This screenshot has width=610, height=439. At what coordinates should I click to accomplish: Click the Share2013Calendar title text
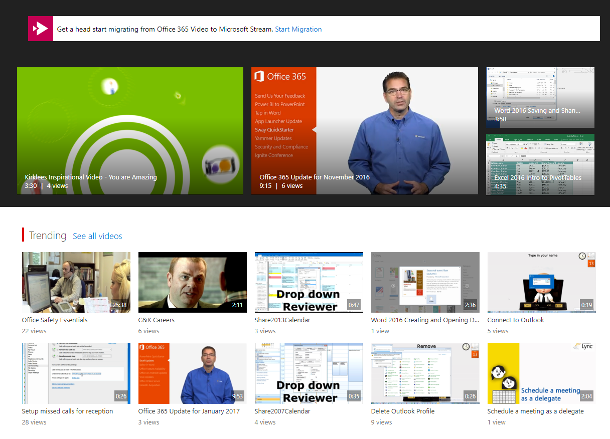tap(282, 320)
